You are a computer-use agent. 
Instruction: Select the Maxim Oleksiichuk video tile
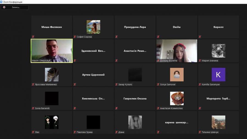[x=52, y=51]
